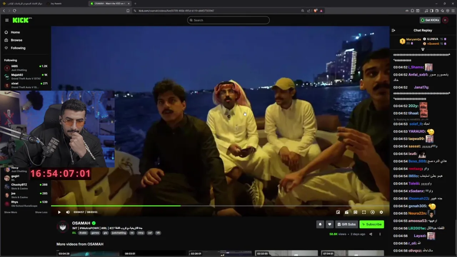
Task: Click the Subscribe button
Action: point(372,224)
